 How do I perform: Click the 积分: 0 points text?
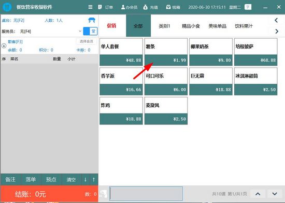tap(46, 50)
